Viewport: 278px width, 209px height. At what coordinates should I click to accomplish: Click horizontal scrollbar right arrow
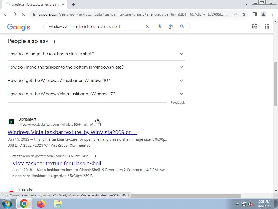pyautogui.click(x=271, y=196)
